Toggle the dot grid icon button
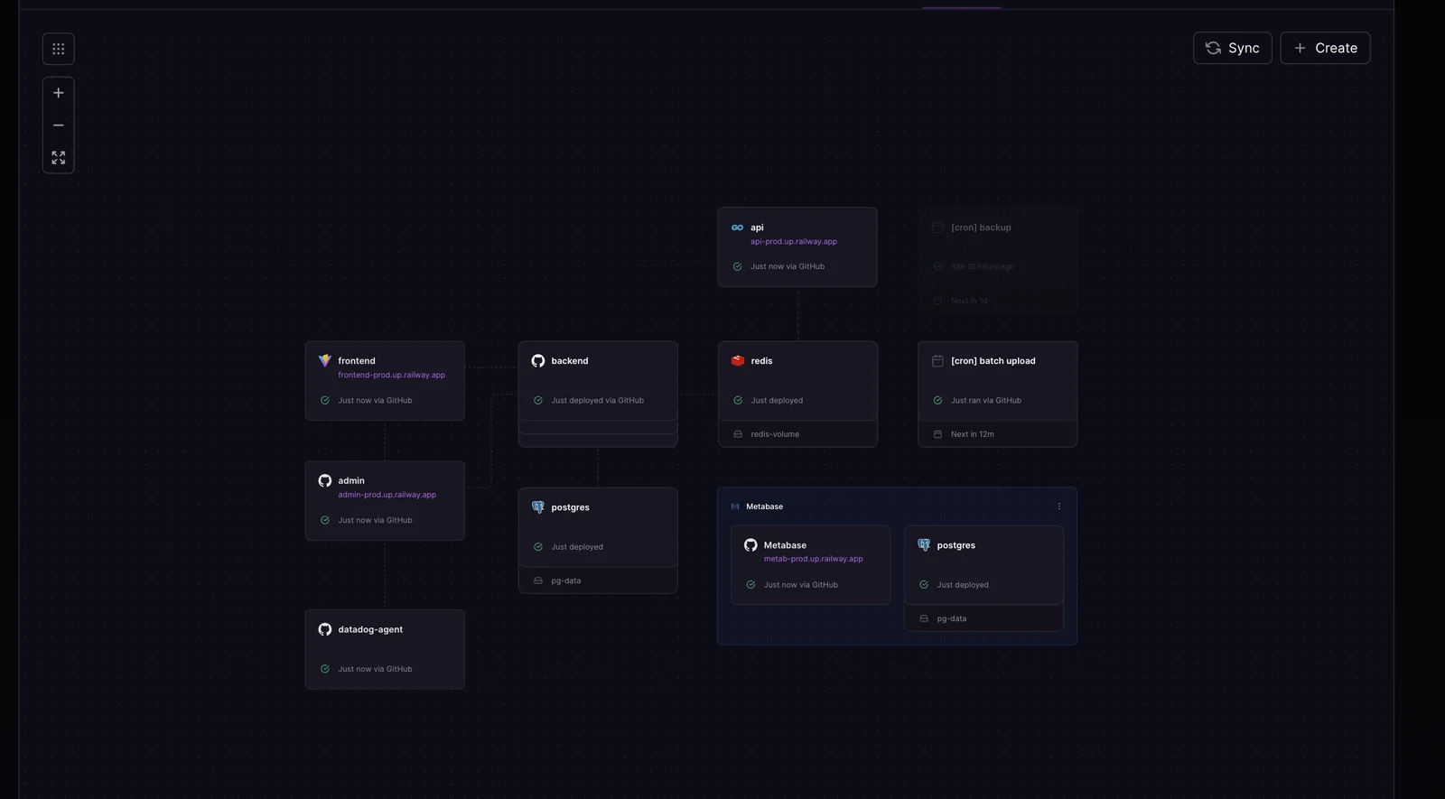The height and width of the screenshot is (799, 1445). coord(59,49)
